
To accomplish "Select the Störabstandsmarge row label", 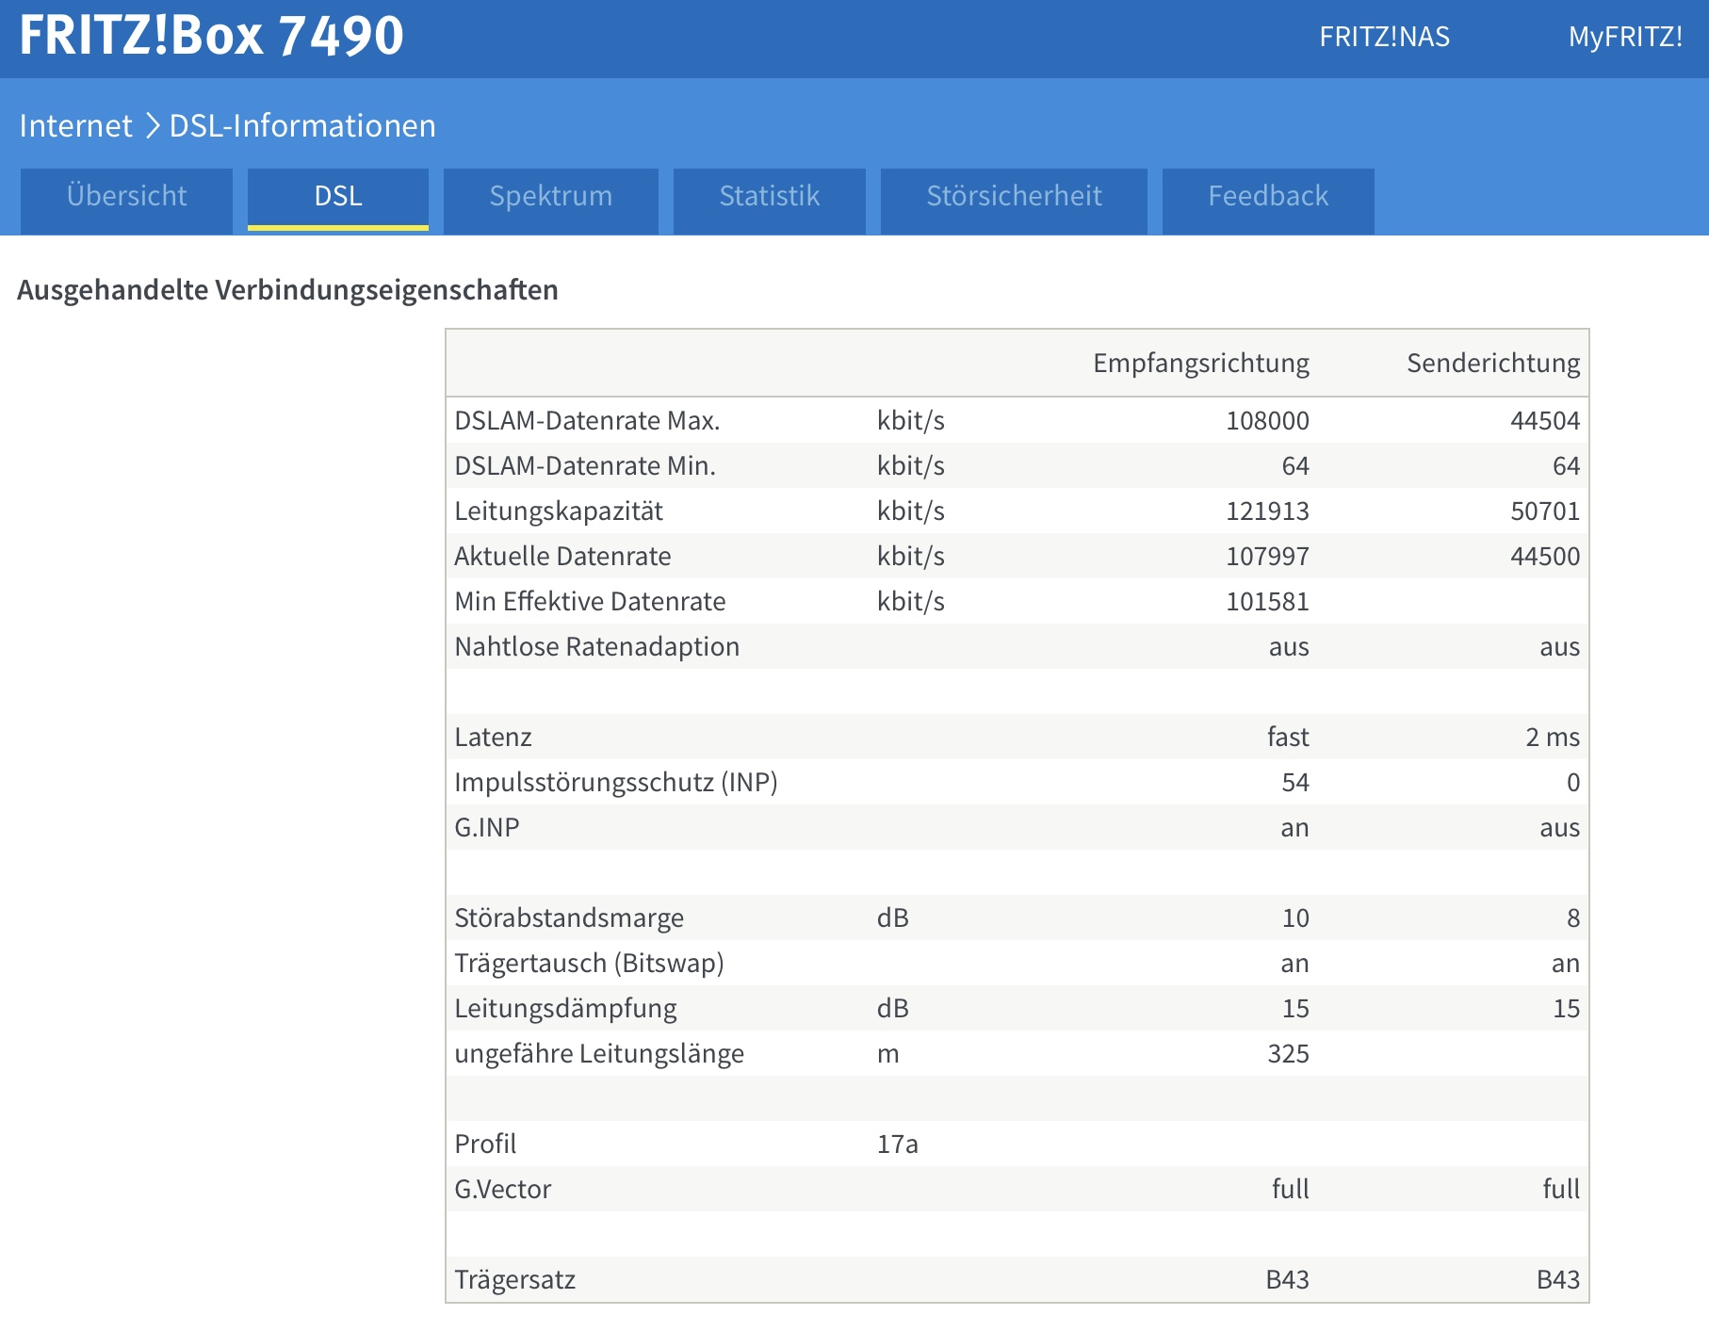I will click(569, 917).
